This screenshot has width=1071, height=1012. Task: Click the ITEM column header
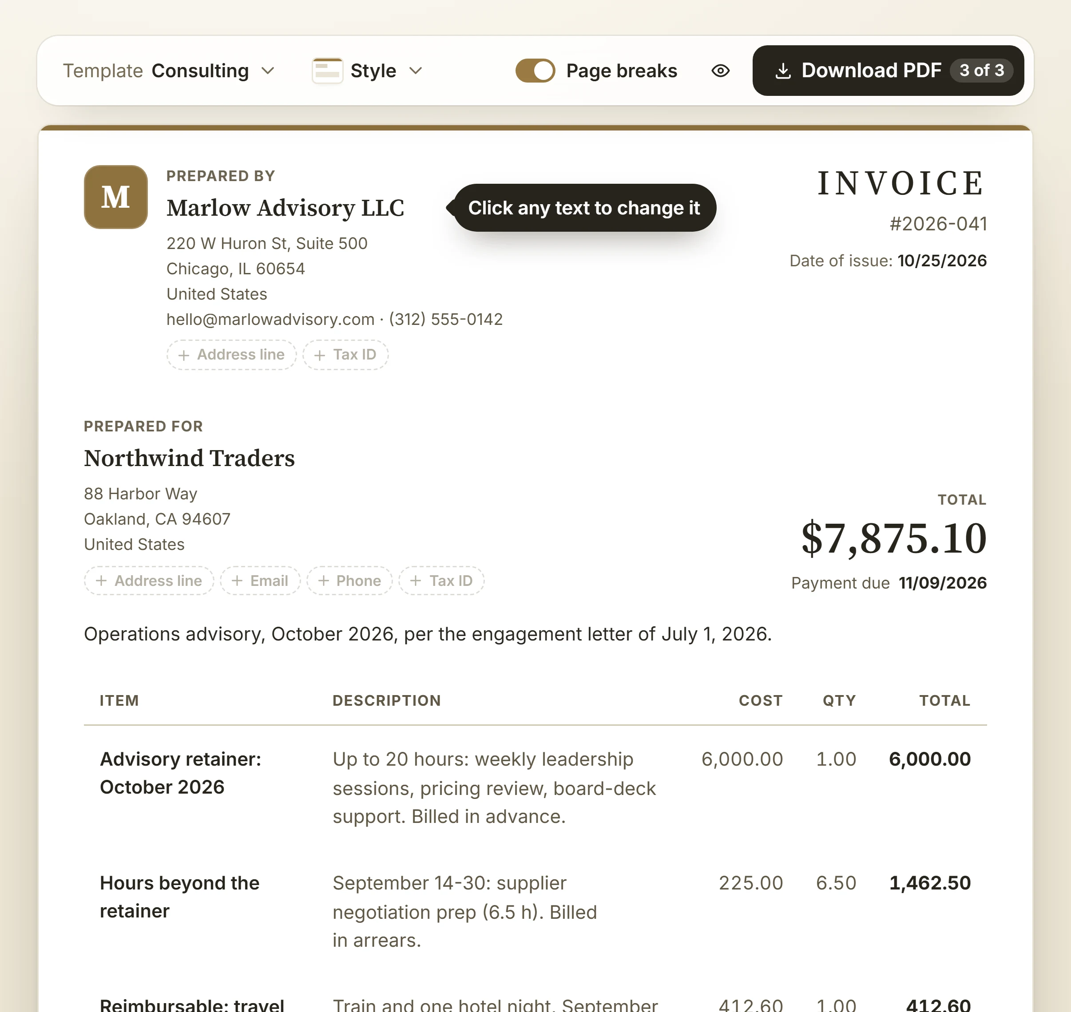[119, 700]
